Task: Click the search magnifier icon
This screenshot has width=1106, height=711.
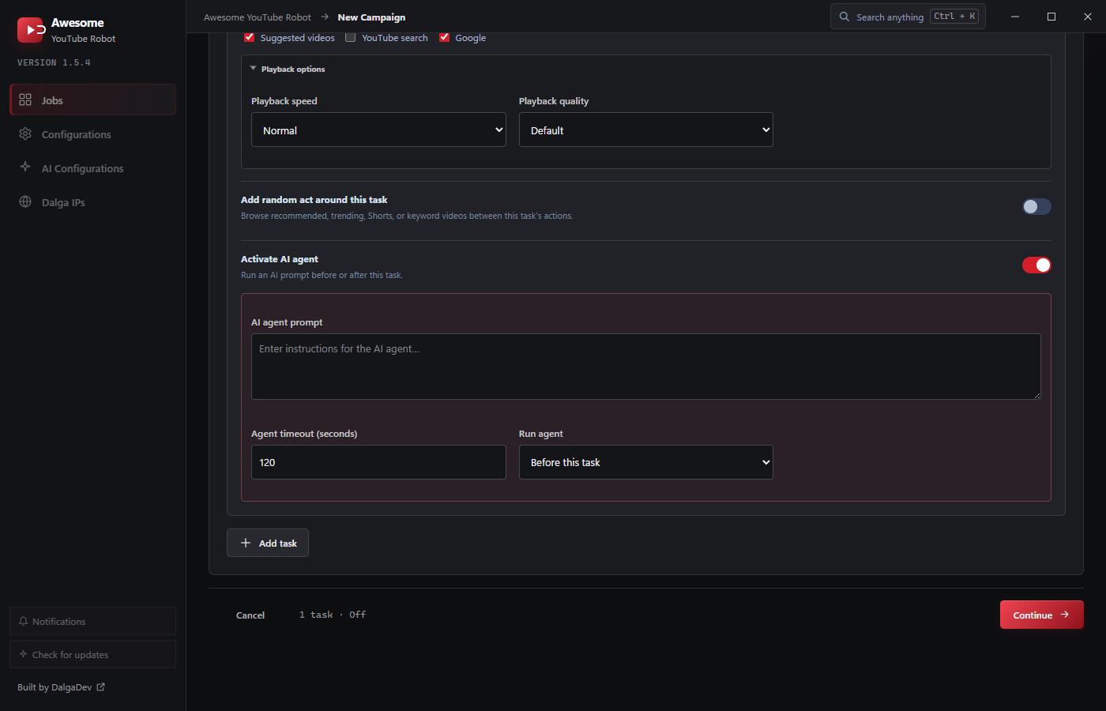Action: coord(845,17)
